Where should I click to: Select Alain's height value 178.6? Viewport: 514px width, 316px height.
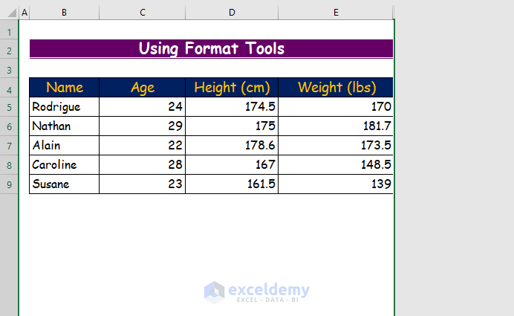231,146
